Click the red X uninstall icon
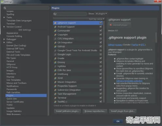Viewport: 162px width, 126px height. tap(111, 25)
